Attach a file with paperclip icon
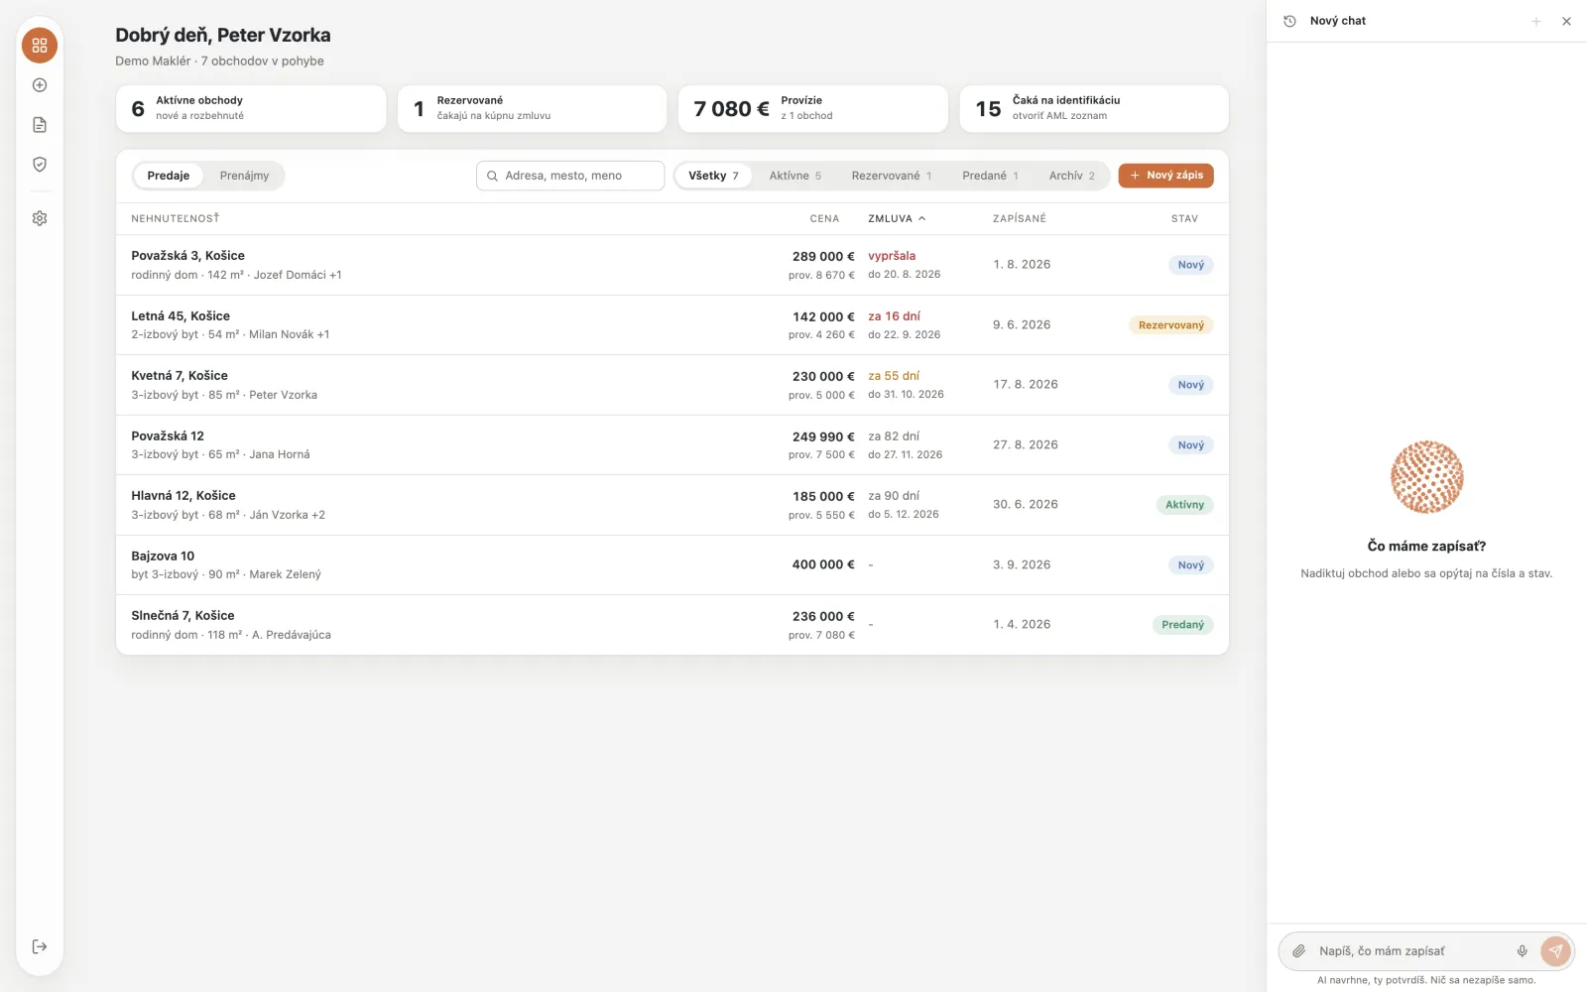Viewport: 1587px width, 992px height. point(1298,951)
